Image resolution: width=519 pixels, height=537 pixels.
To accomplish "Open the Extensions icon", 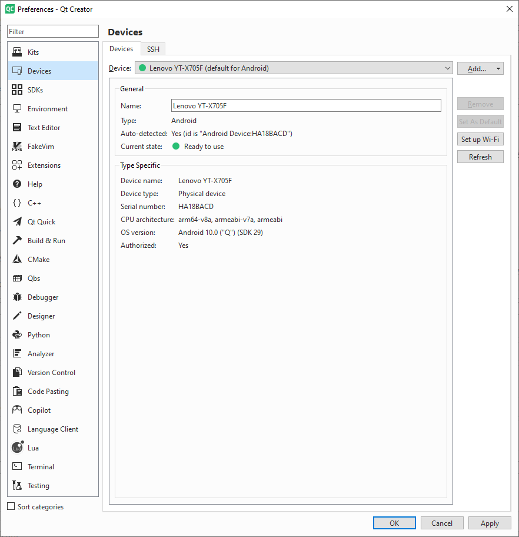I will [x=17, y=165].
